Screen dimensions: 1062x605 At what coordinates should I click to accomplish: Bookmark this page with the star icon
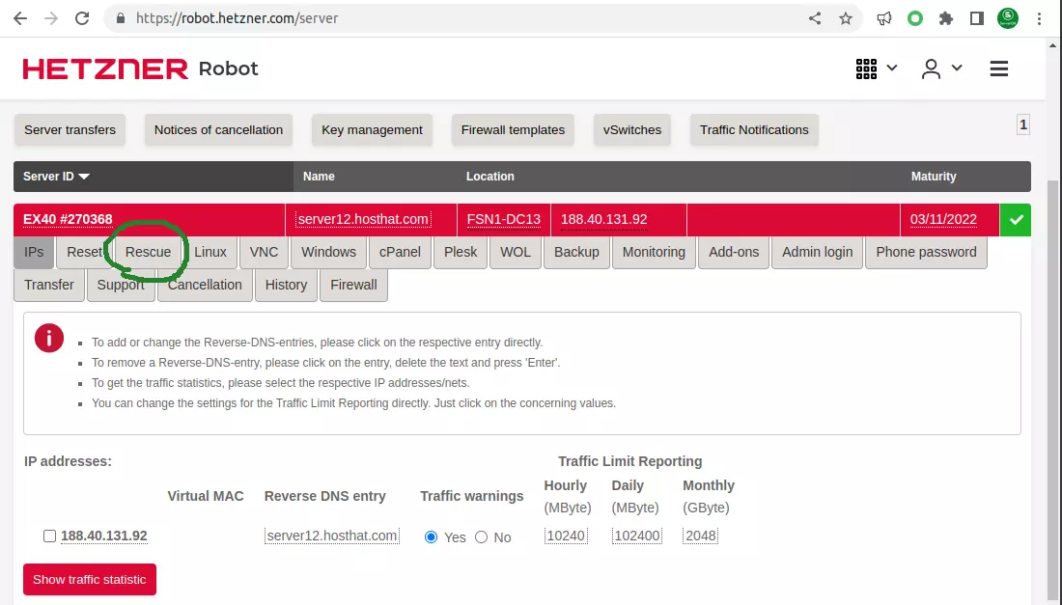pos(846,18)
